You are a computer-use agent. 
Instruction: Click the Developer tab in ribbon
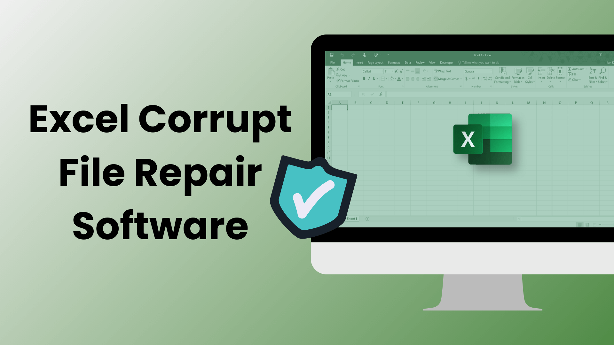click(446, 62)
